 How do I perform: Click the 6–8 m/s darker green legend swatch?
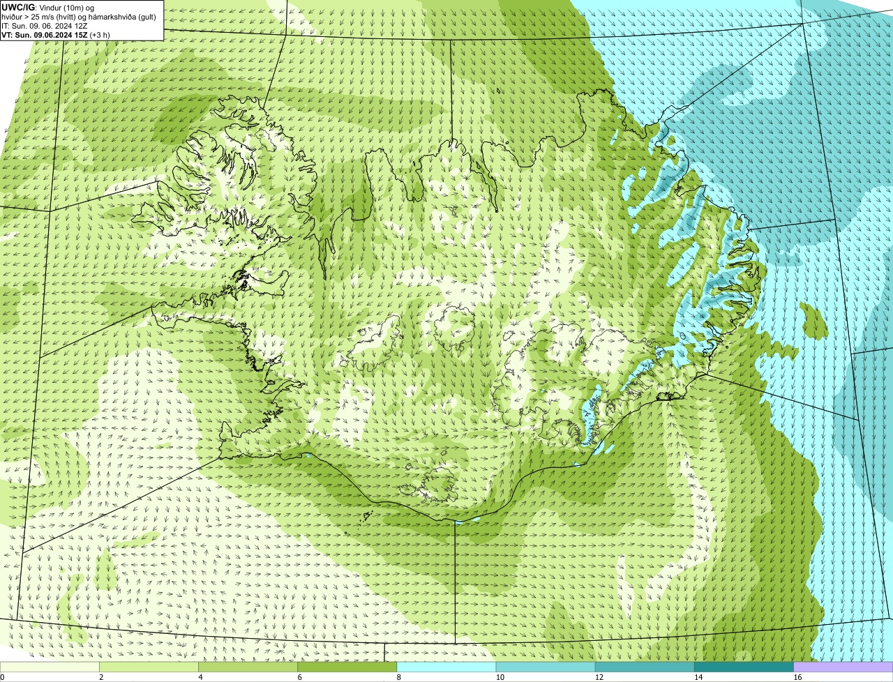[x=347, y=667]
